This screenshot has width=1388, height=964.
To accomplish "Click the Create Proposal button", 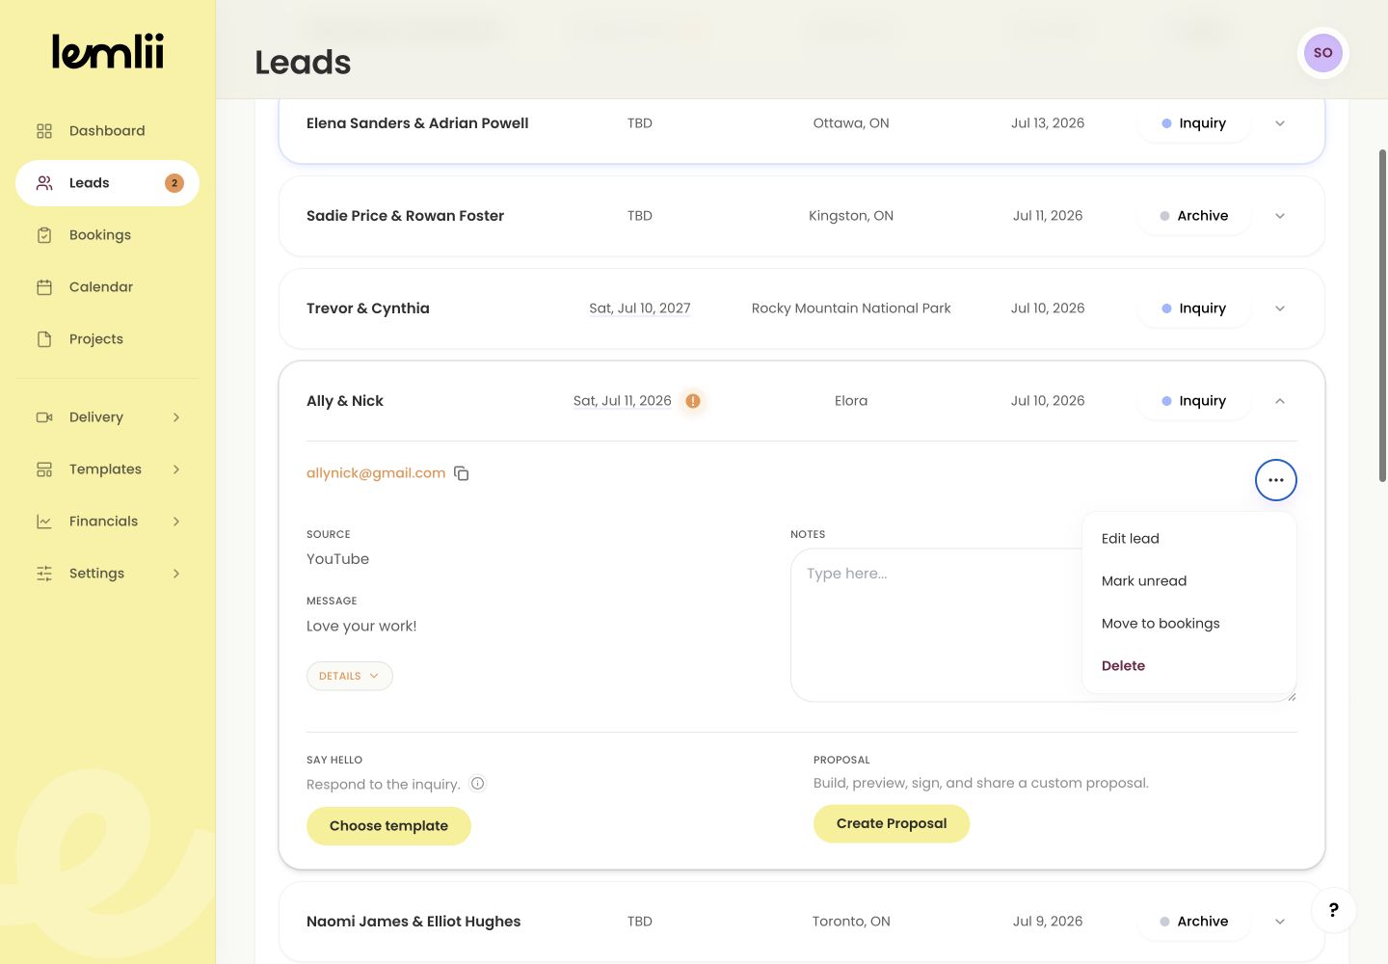I will pos(892,823).
